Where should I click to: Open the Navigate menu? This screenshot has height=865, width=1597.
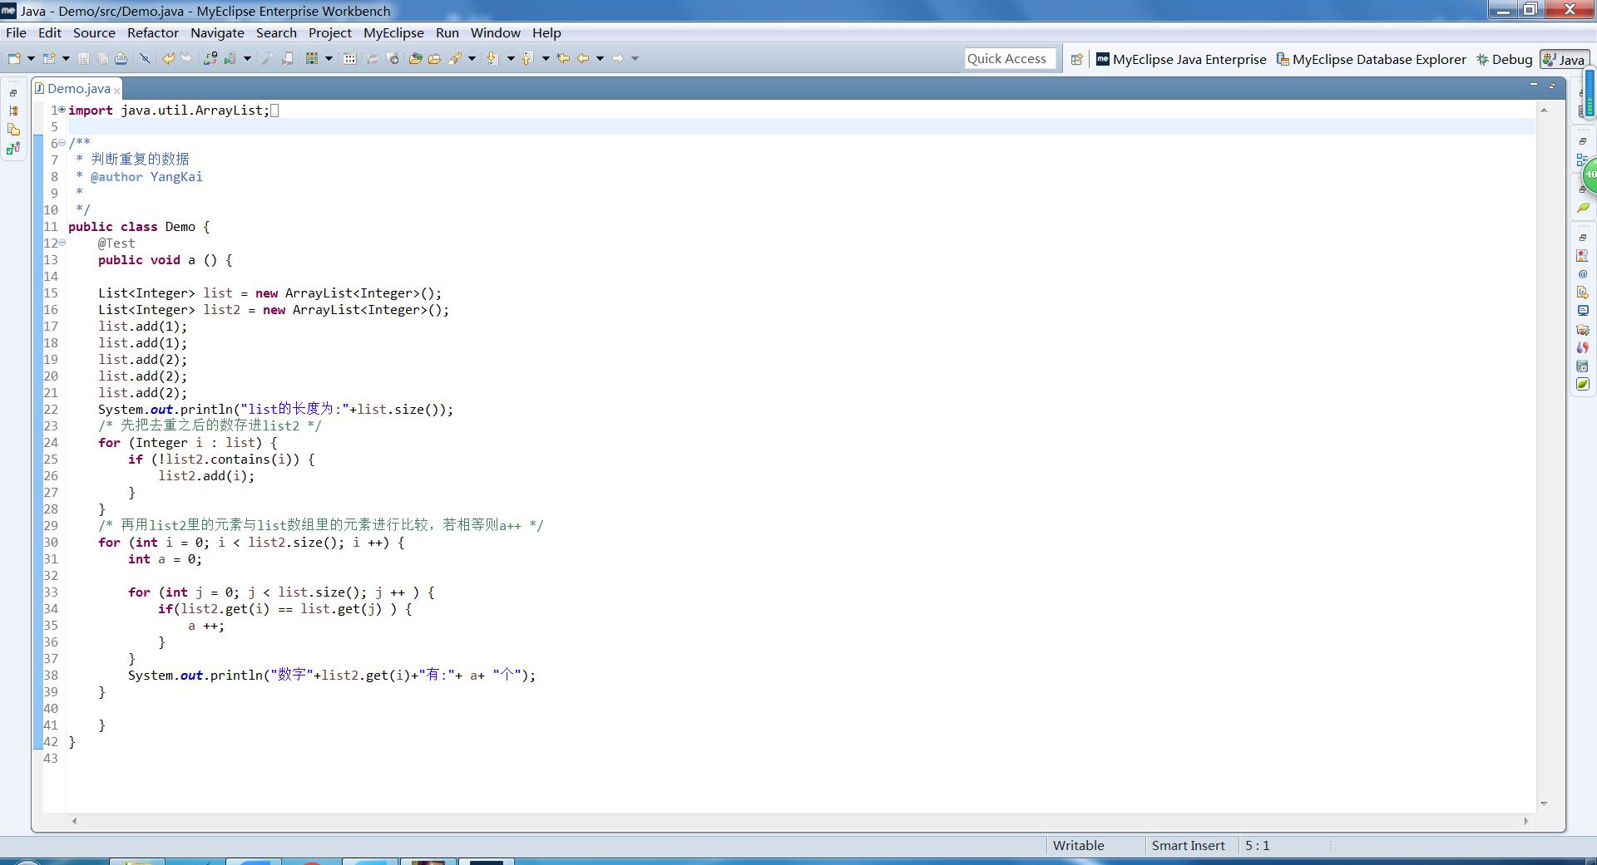point(217,32)
